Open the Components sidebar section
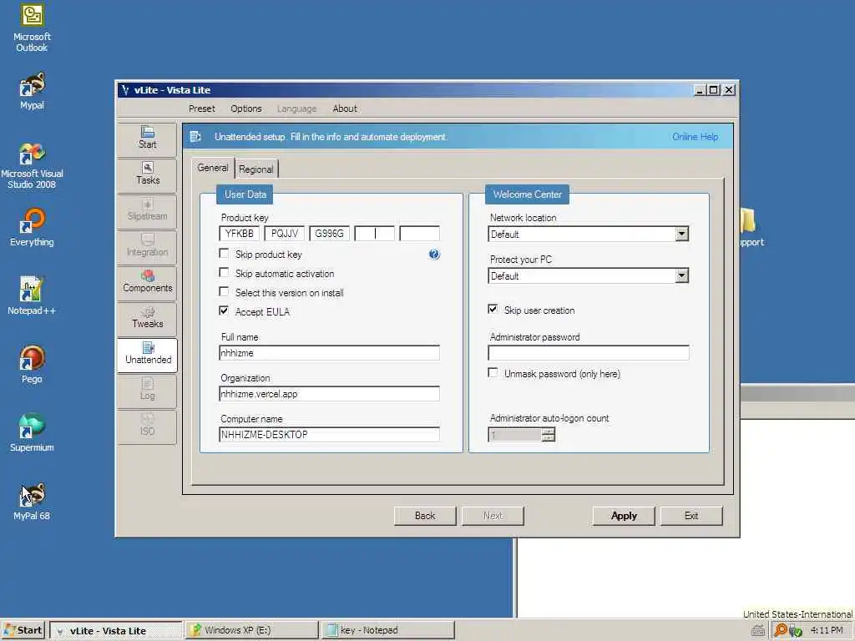The width and height of the screenshot is (855, 641). coord(147,282)
